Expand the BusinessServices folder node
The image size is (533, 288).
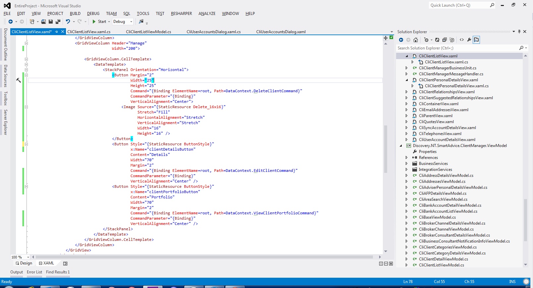pyautogui.click(x=407, y=164)
